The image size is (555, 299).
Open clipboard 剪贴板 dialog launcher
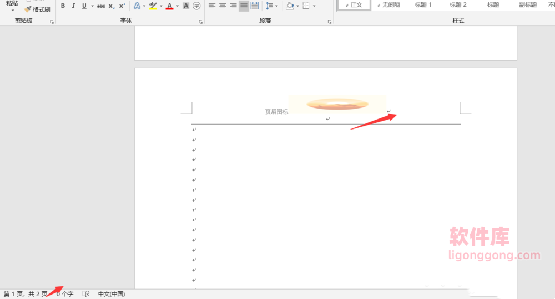pos(52,22)
